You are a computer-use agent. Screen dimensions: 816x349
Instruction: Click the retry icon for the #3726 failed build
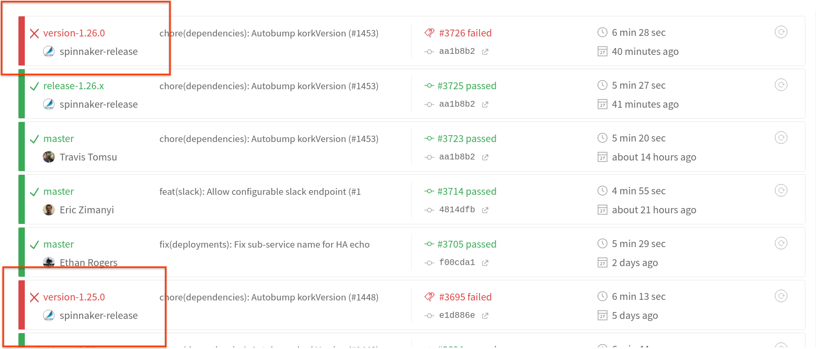pyautogui.click(x=781, y=32)
